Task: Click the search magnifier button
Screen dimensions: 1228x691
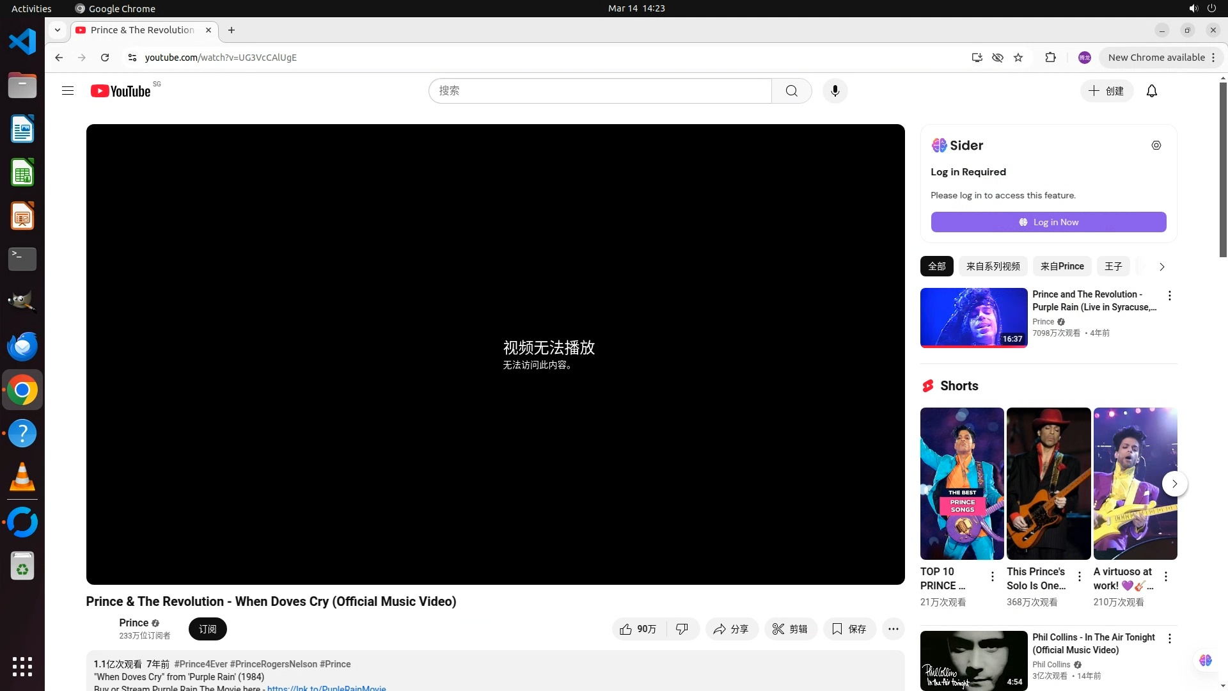Action: (791, 91)
